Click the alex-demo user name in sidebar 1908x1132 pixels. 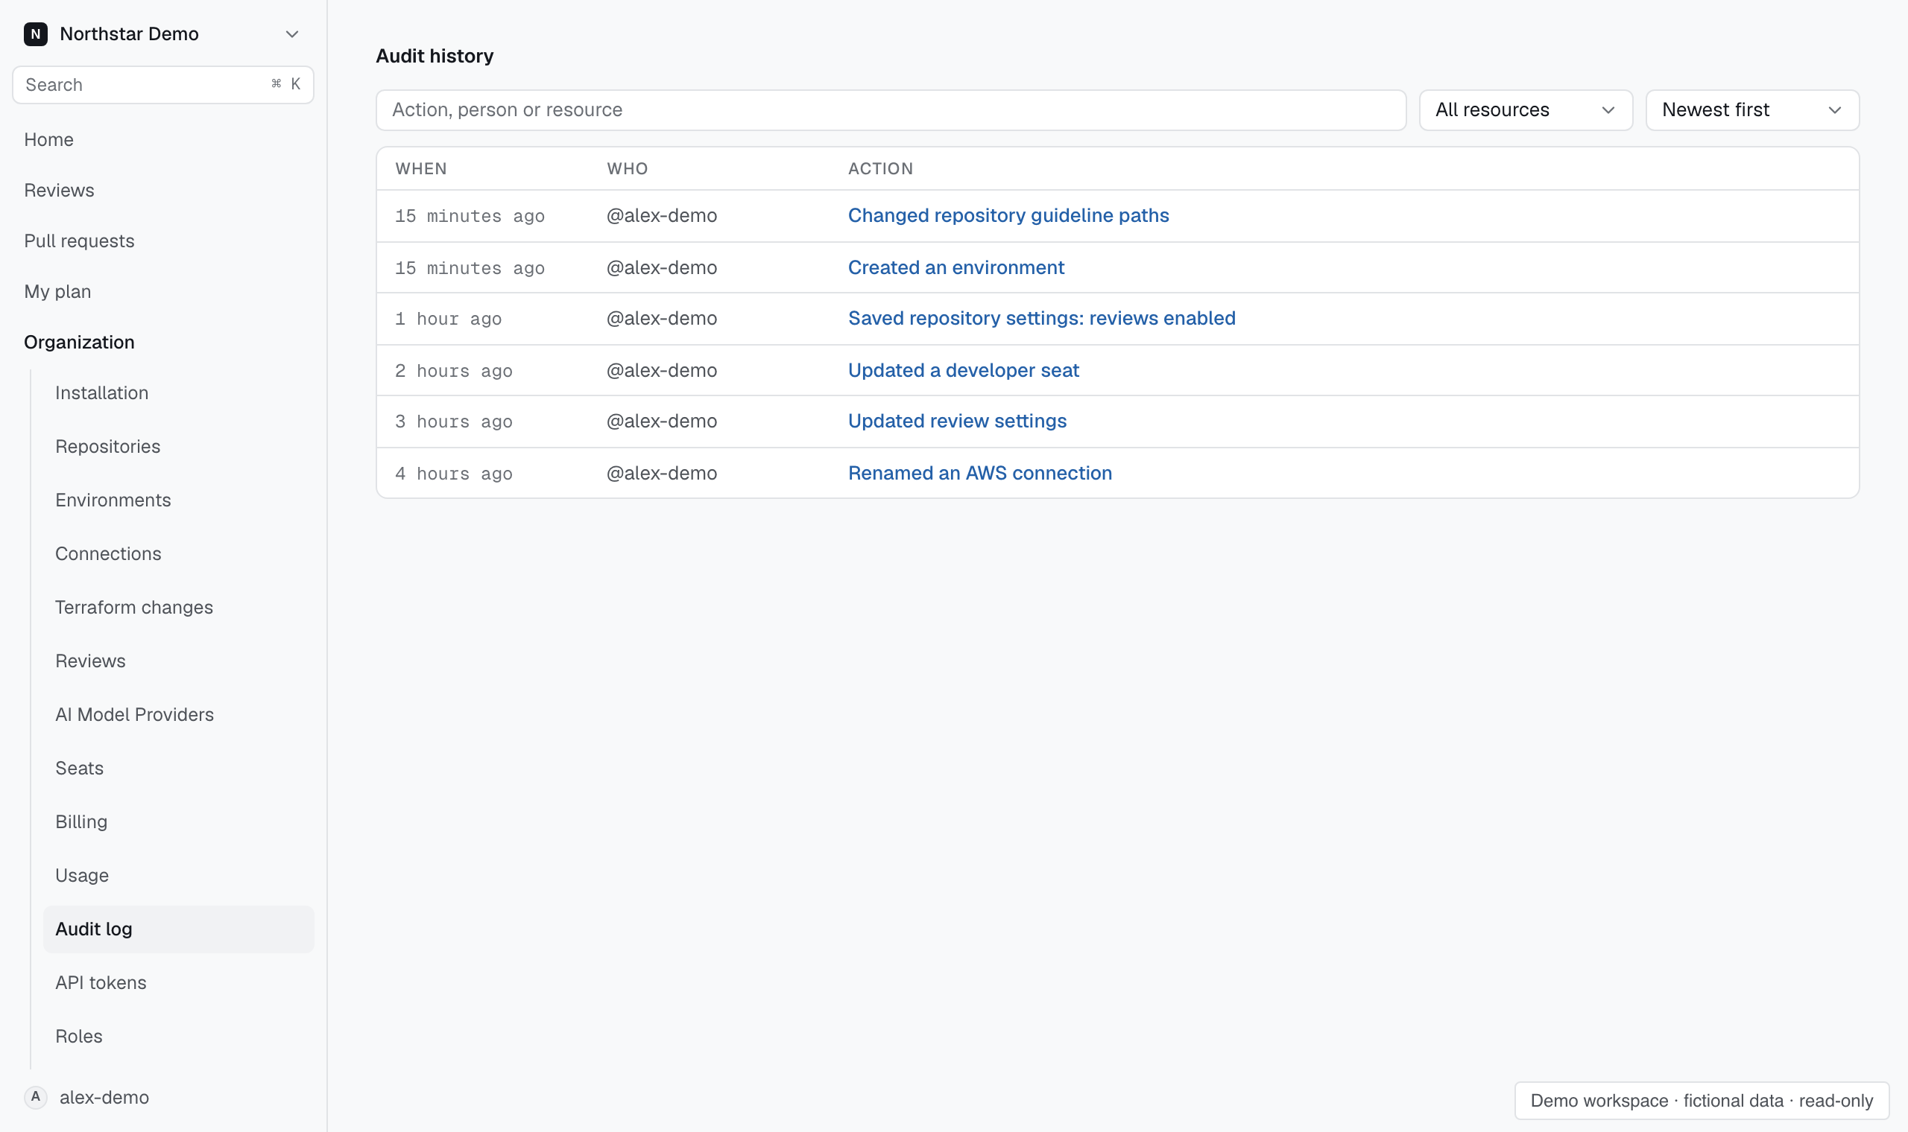[x=104, y=1097]
